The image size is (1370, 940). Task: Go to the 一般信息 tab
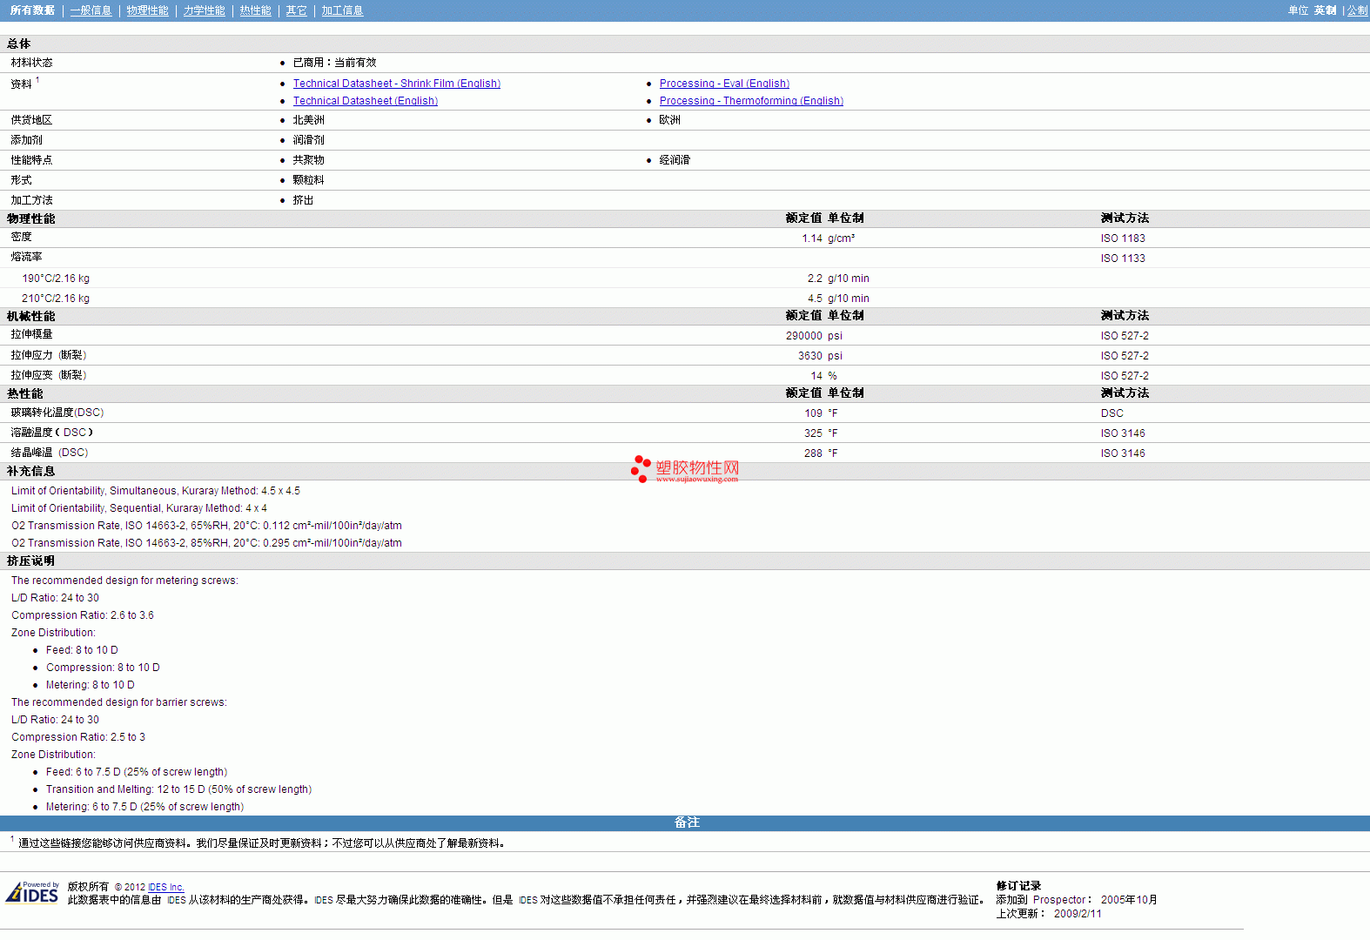click(x=91, y=10)
